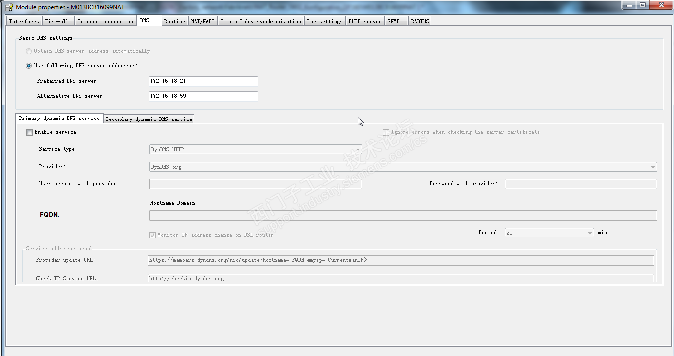Tick the Enable service checkbox
Viewport: 674px width, 356px height.
pyautogui.click(x=29, y=132)
